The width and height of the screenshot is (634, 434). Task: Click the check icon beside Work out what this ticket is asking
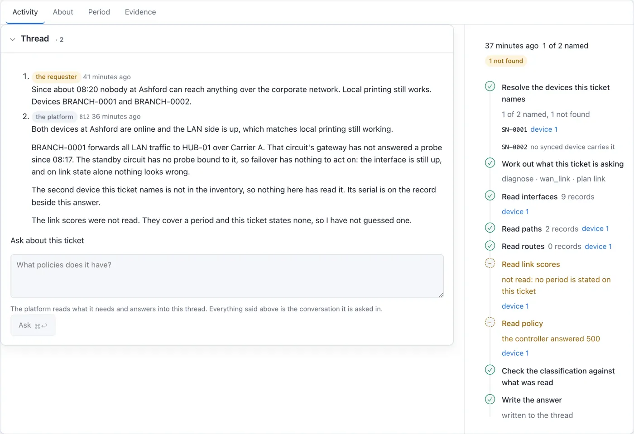click(490, 163)
